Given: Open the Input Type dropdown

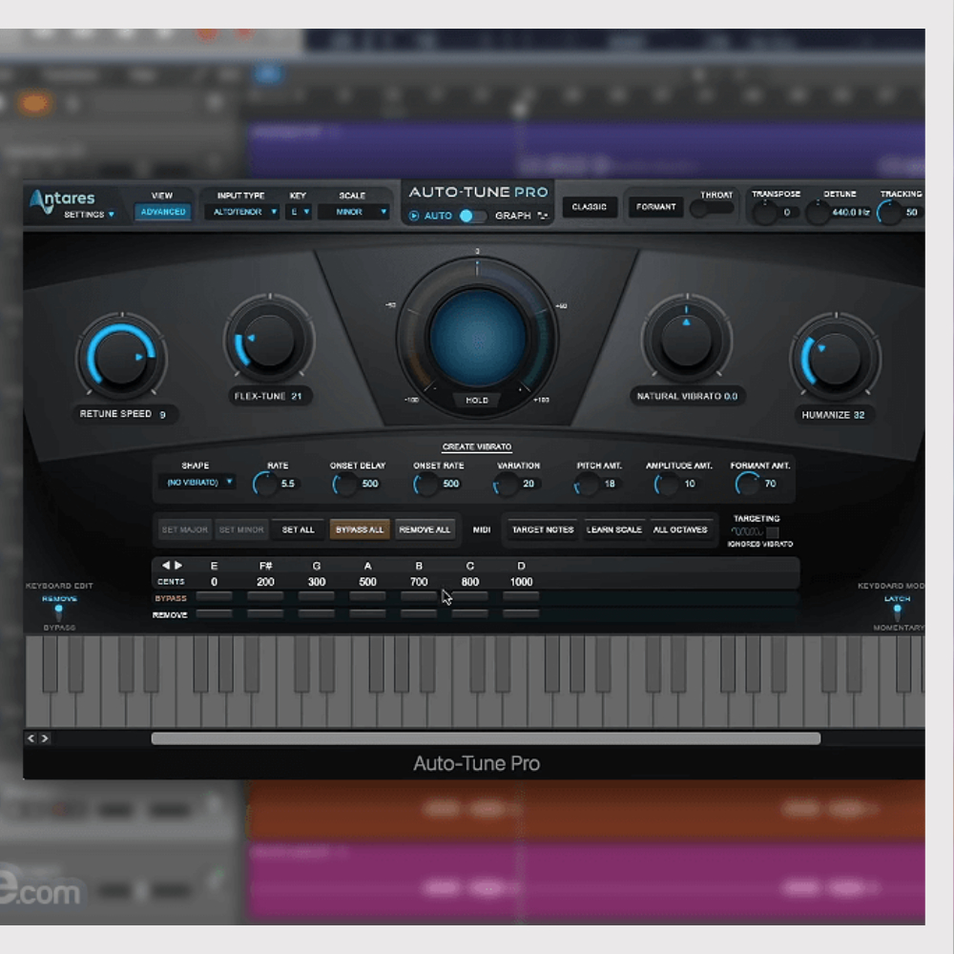Looking at the screenshot, I should point(245,212).
